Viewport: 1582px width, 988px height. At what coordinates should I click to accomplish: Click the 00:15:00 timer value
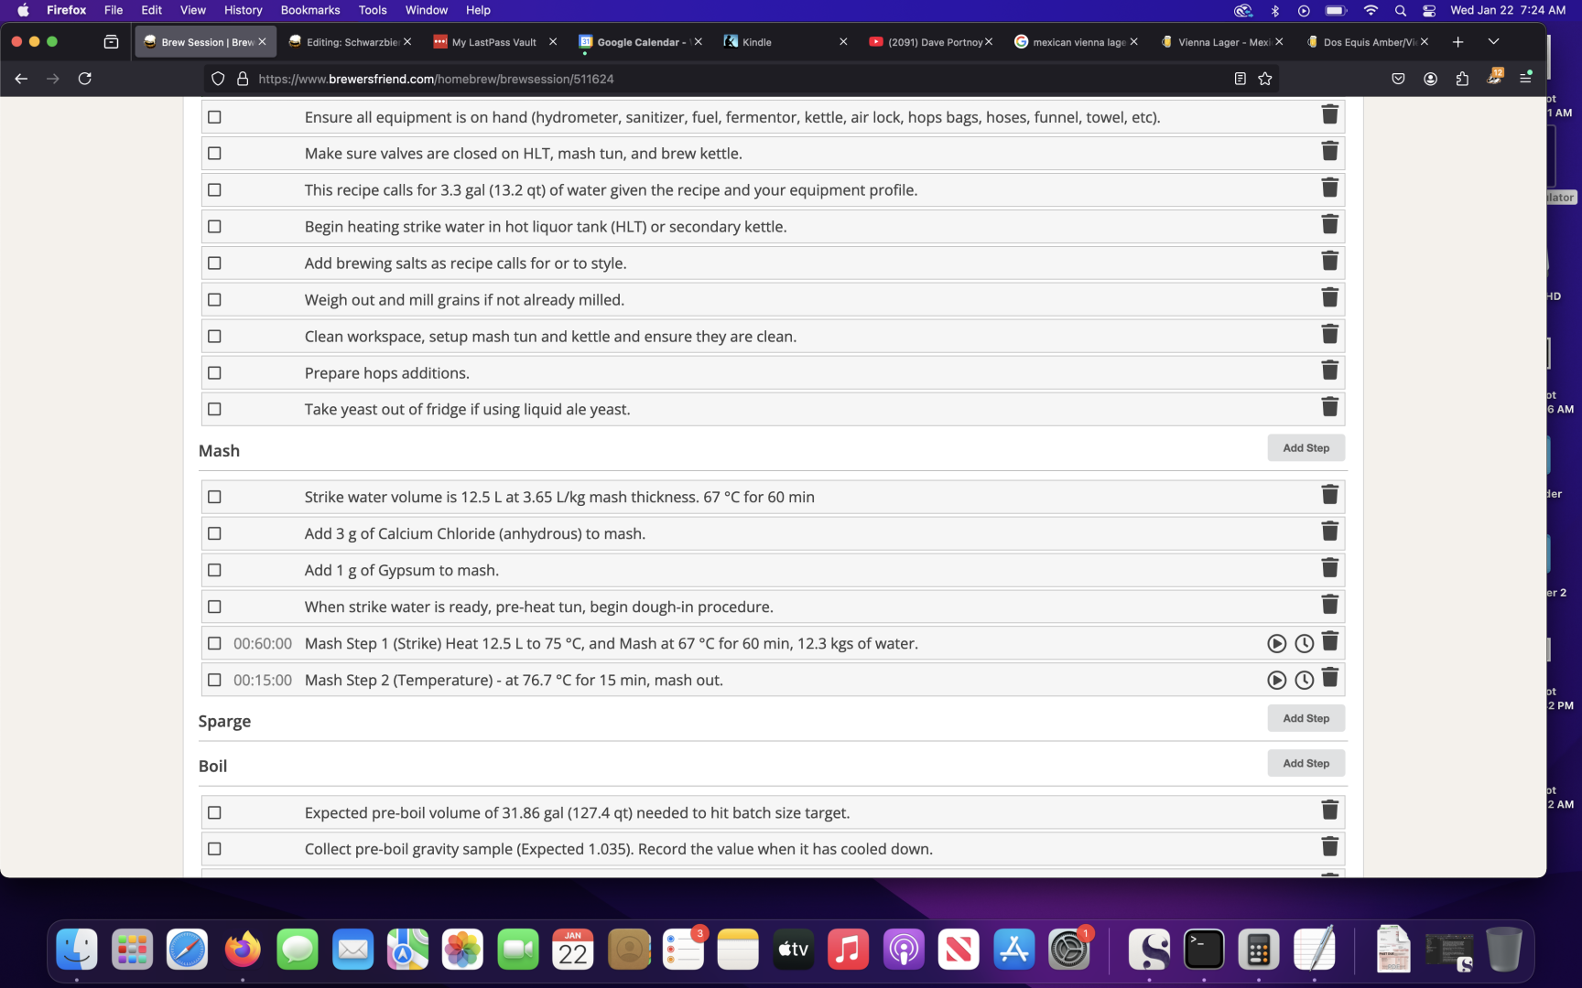pos(263,681)
